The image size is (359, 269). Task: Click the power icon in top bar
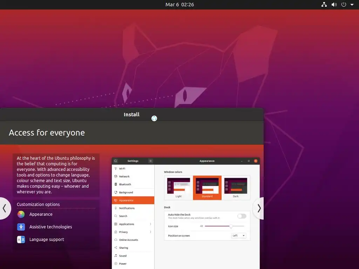(344, 5)
